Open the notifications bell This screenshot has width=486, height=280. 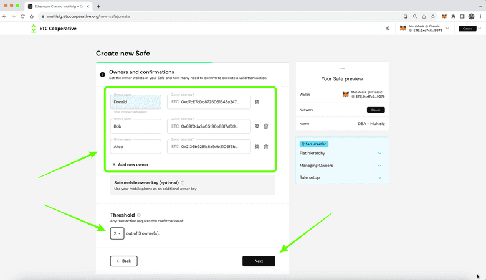coord(388,29)
